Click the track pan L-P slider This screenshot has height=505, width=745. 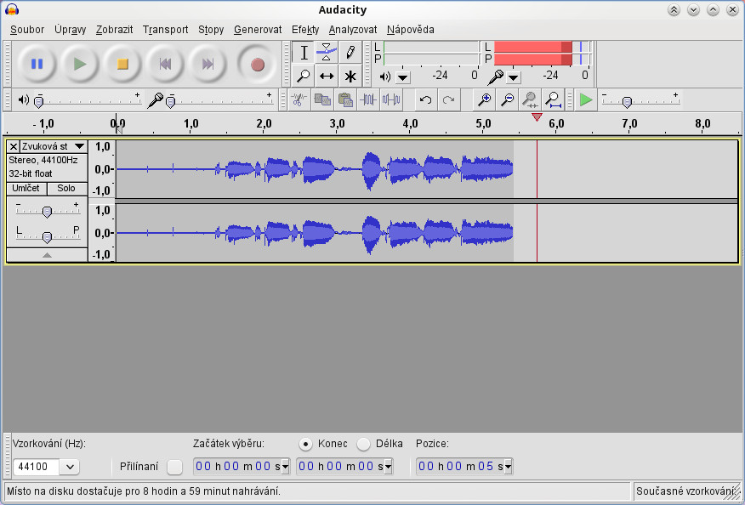(47, 235)
